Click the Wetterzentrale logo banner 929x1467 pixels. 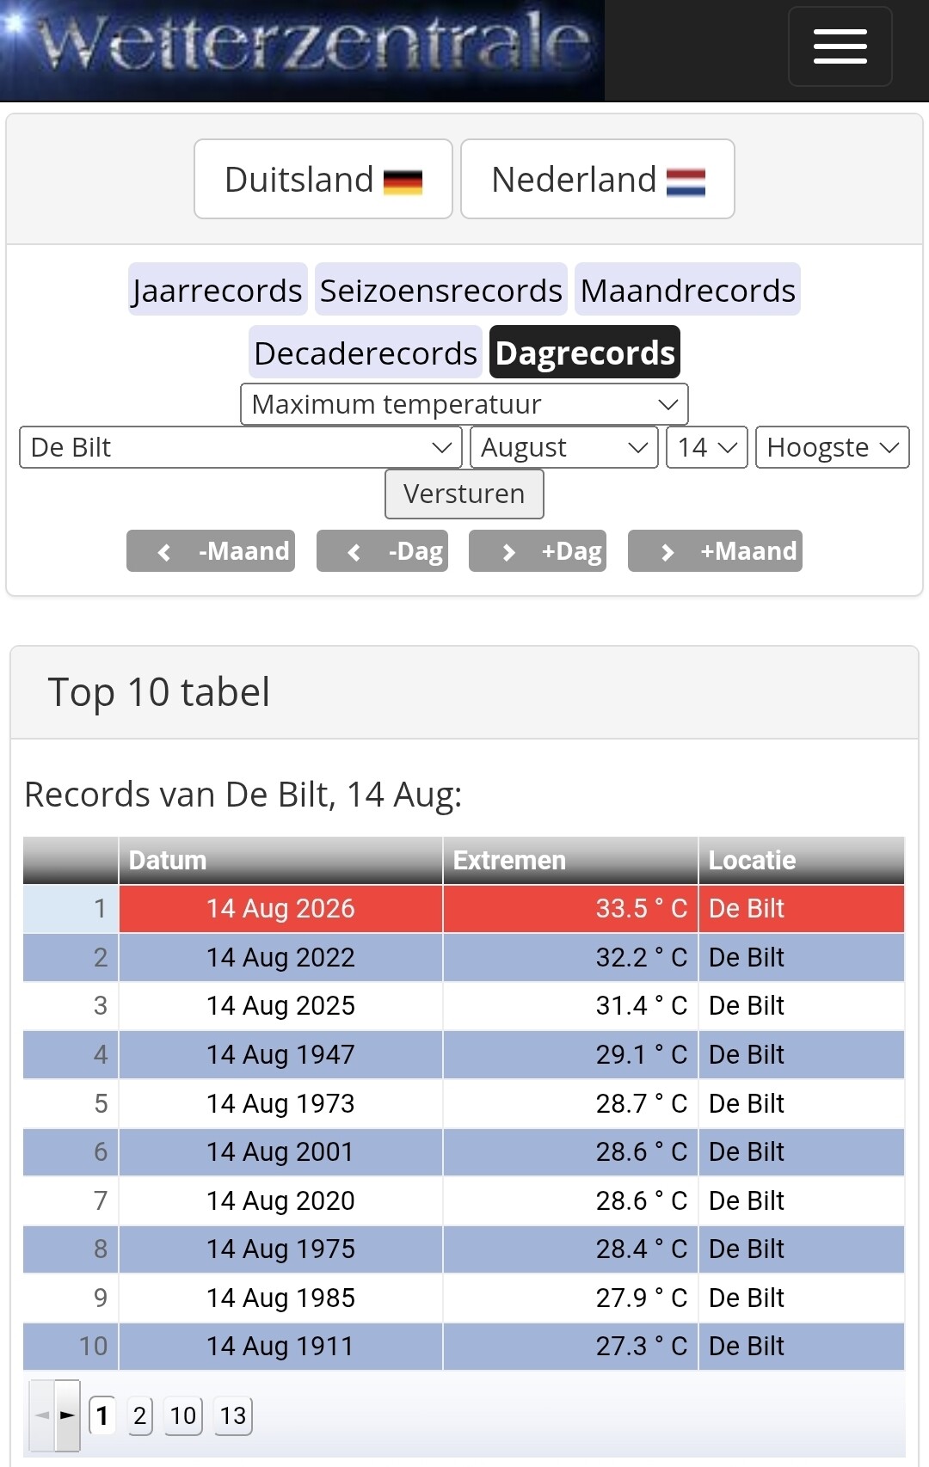pos(302,51)
